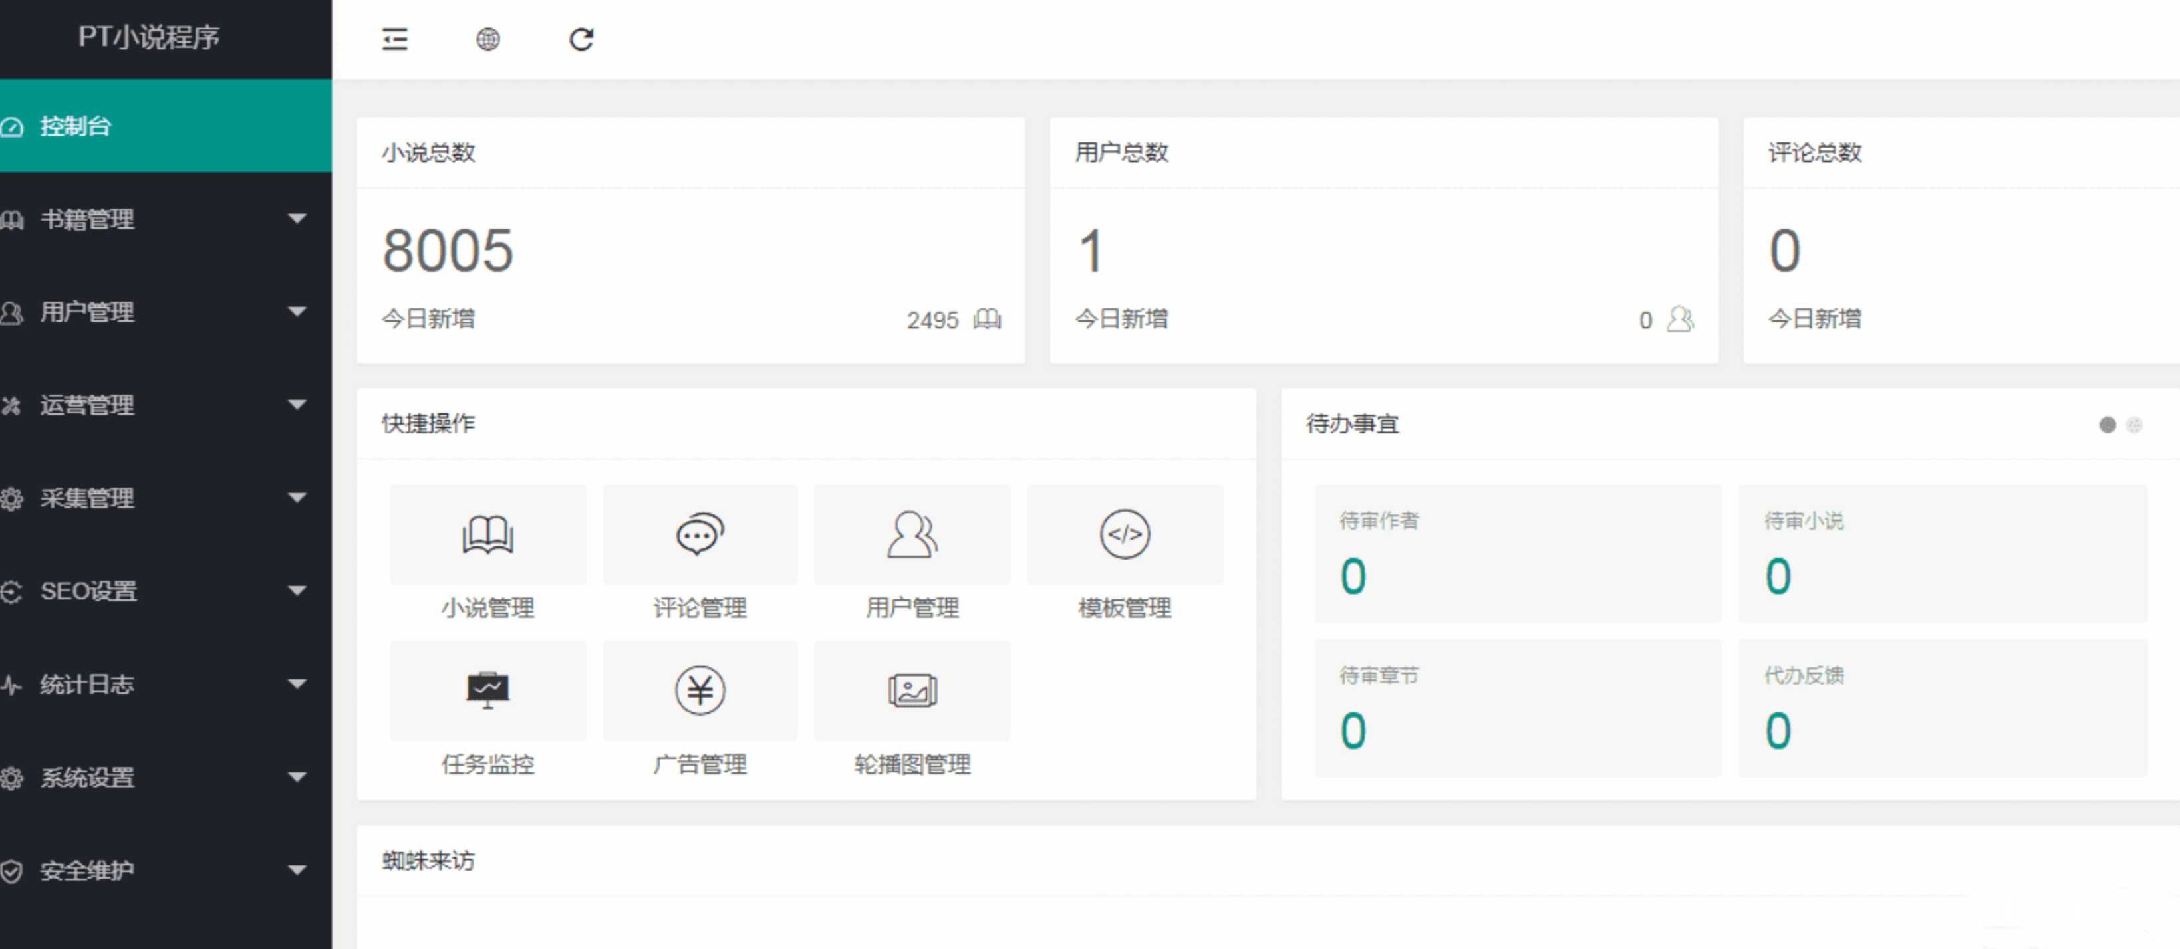Open 用户管理 users shortcut icon
Screen dimensions: 2180x949
coord(912,534)
